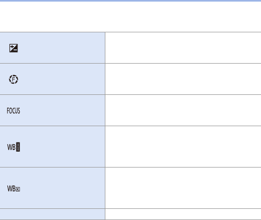This screenshot has height=220, width=261.
Task: Click the exposure compensation plus/minus icon
Action: point(14,48)
